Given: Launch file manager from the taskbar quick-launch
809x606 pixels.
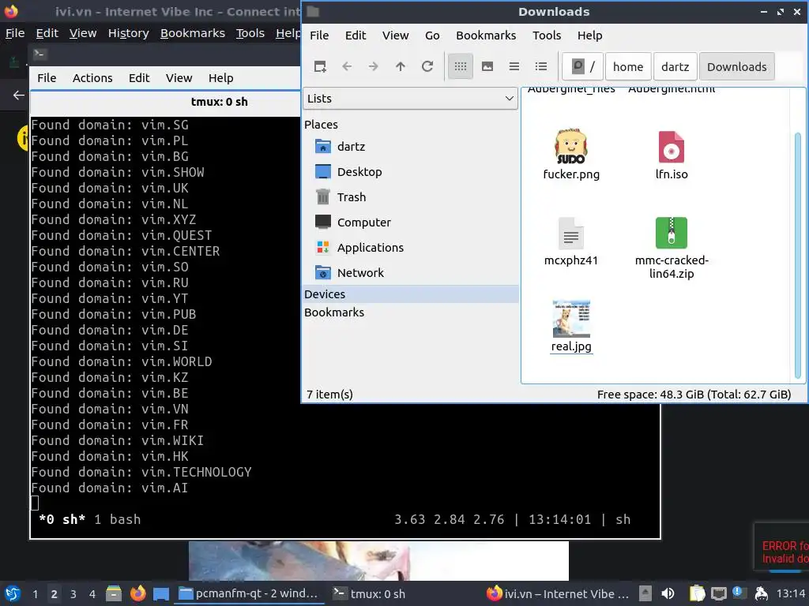Looking at the screenshot, I should coord(114,593).
